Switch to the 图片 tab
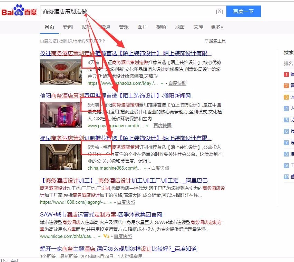The height and width of the screenshot is (262, 294). tap(142, 27)
